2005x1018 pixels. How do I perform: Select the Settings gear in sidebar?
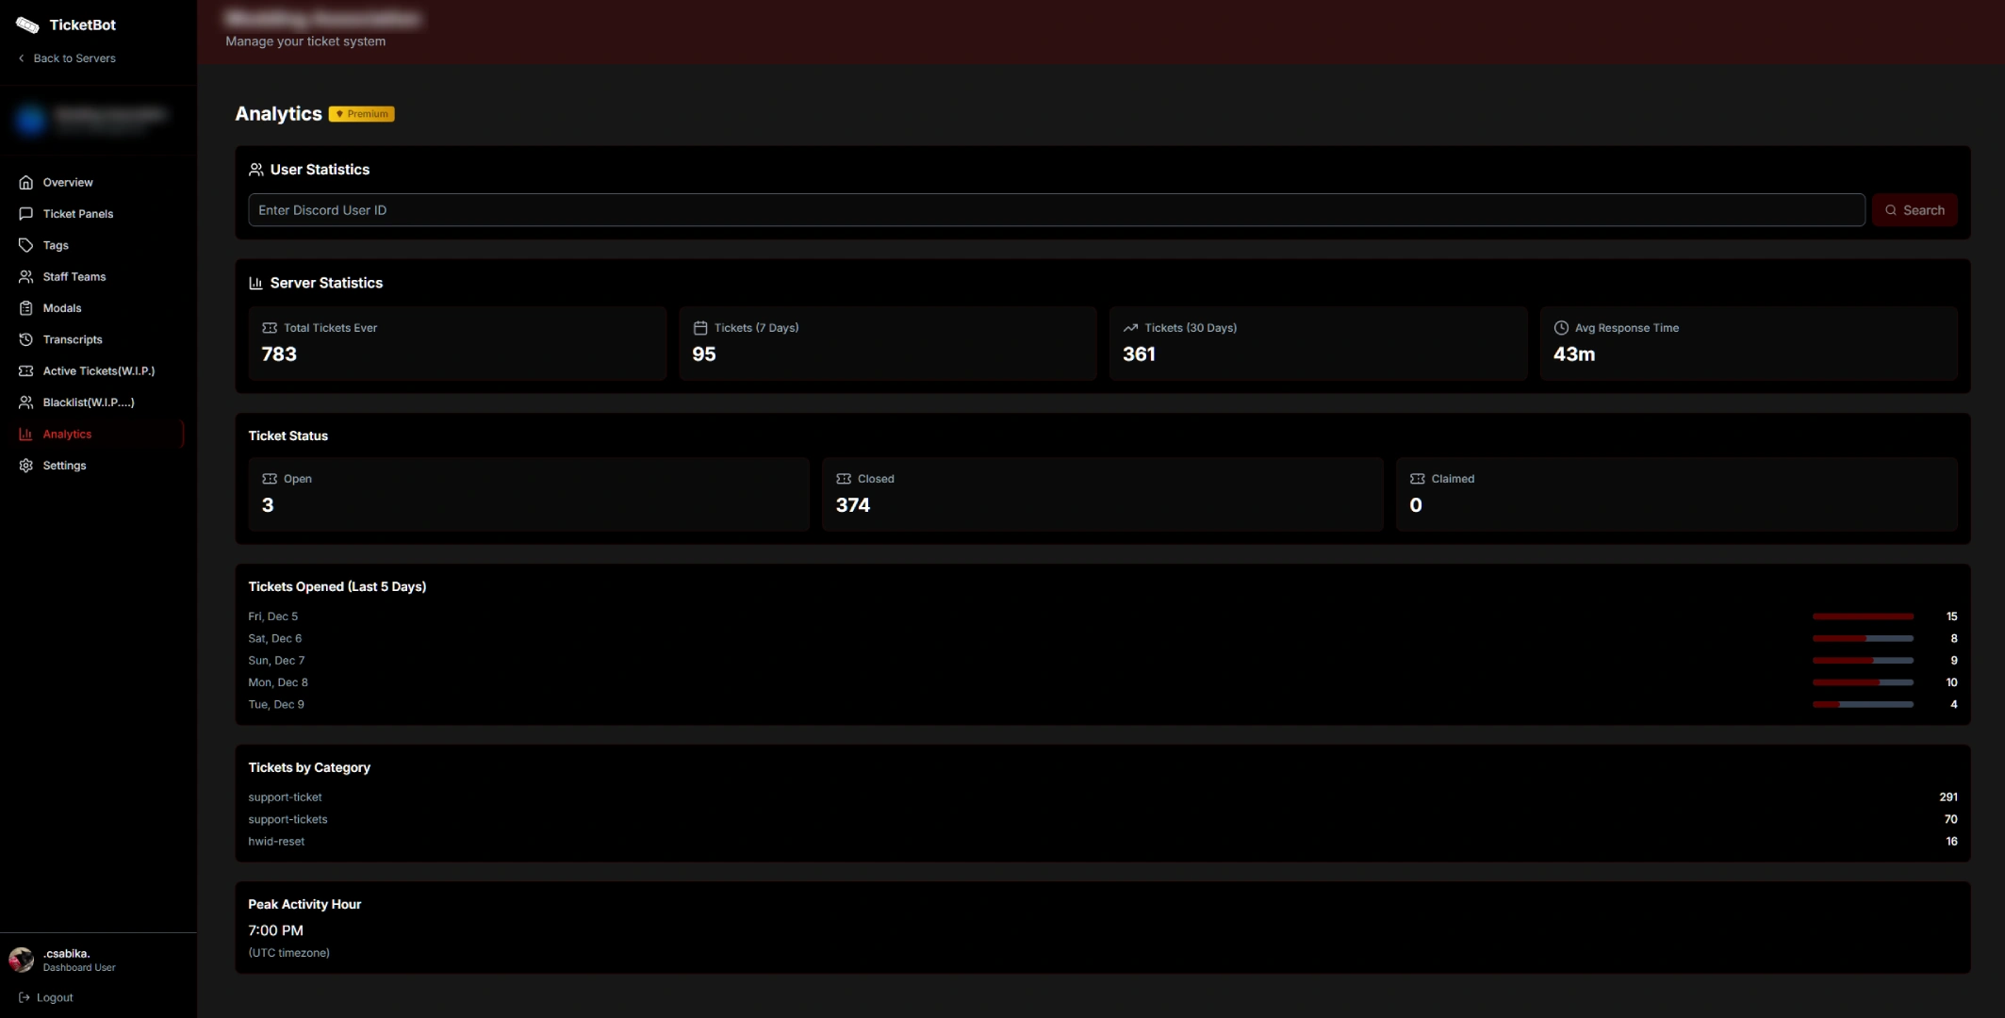(64, 465)
